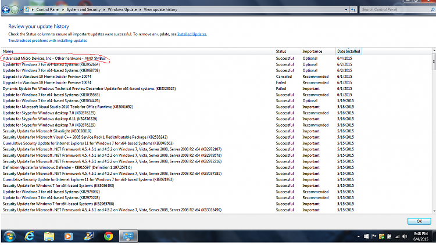The width and height of the screenshot is (436, 245).
Task: Open the clock showing 8:48 PM
Action: coord(421,236)
